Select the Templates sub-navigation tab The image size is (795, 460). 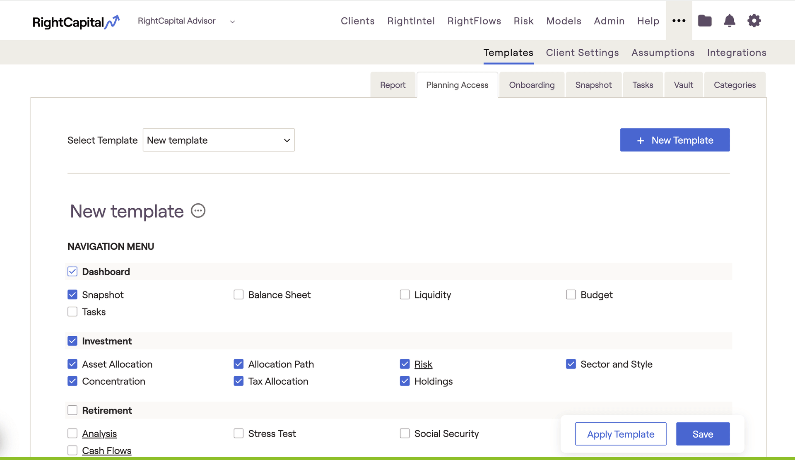[508, 53]
